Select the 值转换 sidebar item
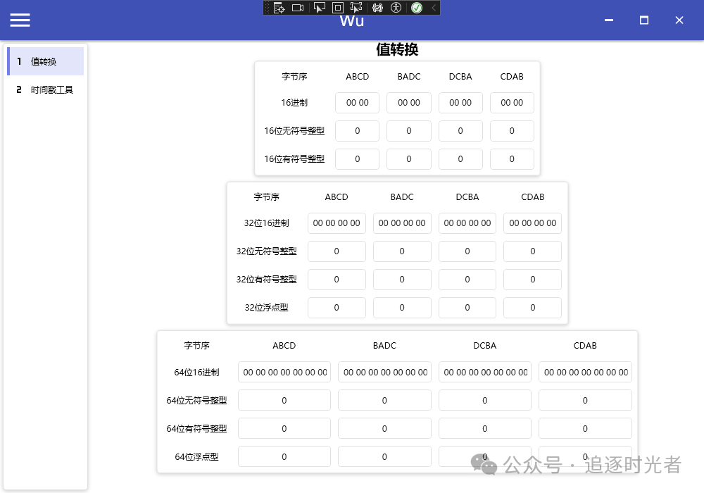Viewport: 704px width, 493px height. 45,61
